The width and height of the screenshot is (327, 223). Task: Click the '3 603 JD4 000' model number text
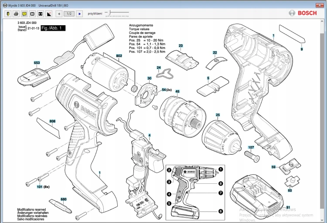coord(27,23)
